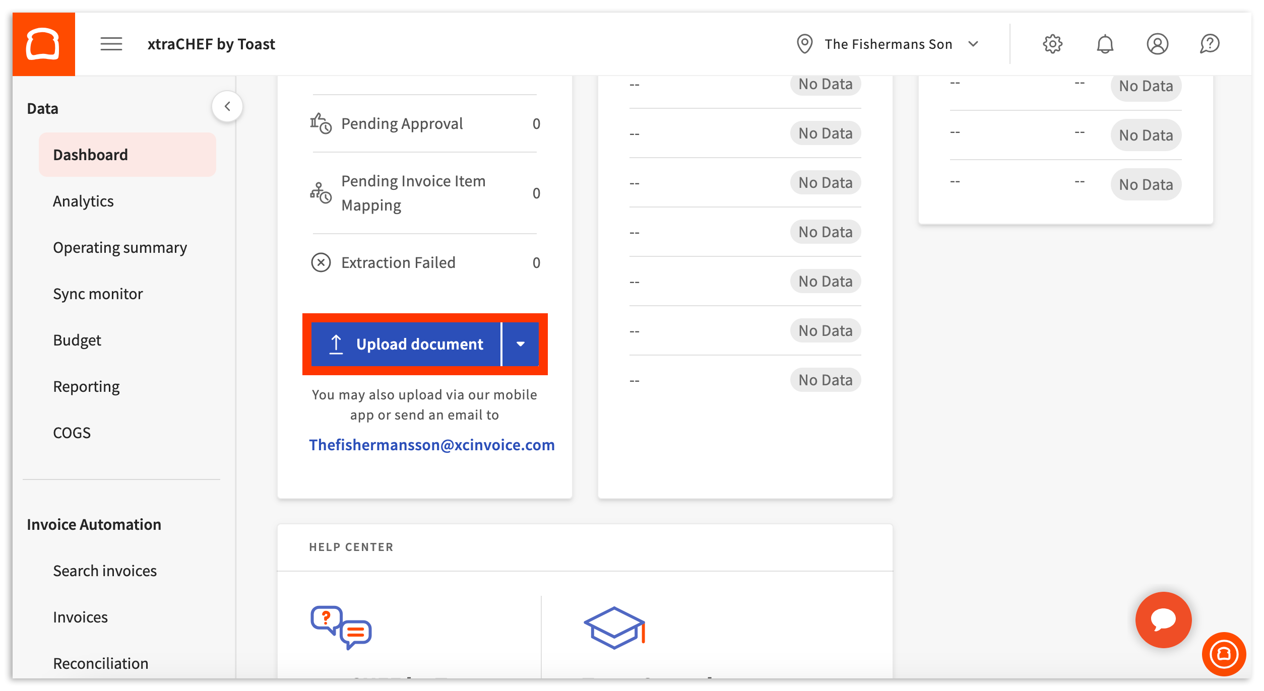Click the Toast logo icon
Screen dimensions: 1264x691
(x=43, y=44)
